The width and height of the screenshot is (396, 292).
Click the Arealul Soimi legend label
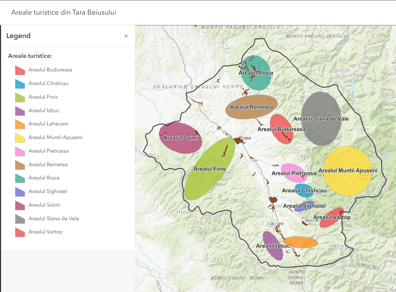(44, 205)
